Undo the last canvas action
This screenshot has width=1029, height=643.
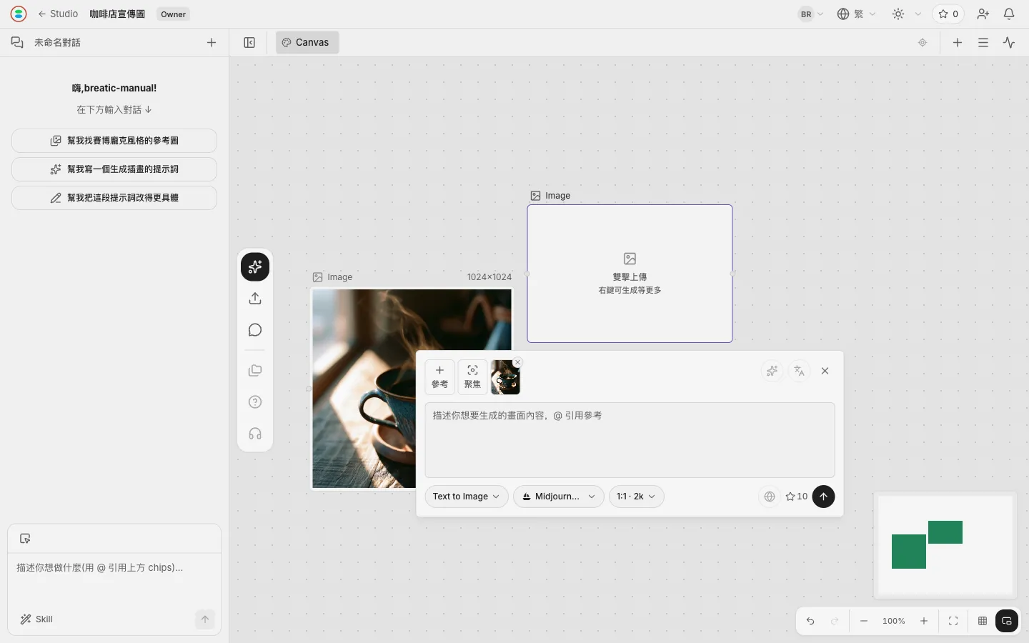point(810,621)
